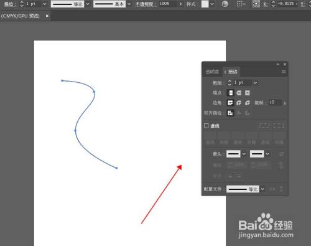Click link arrowhead scales chain icon
The image size is (311, 246).
point(281,165)
